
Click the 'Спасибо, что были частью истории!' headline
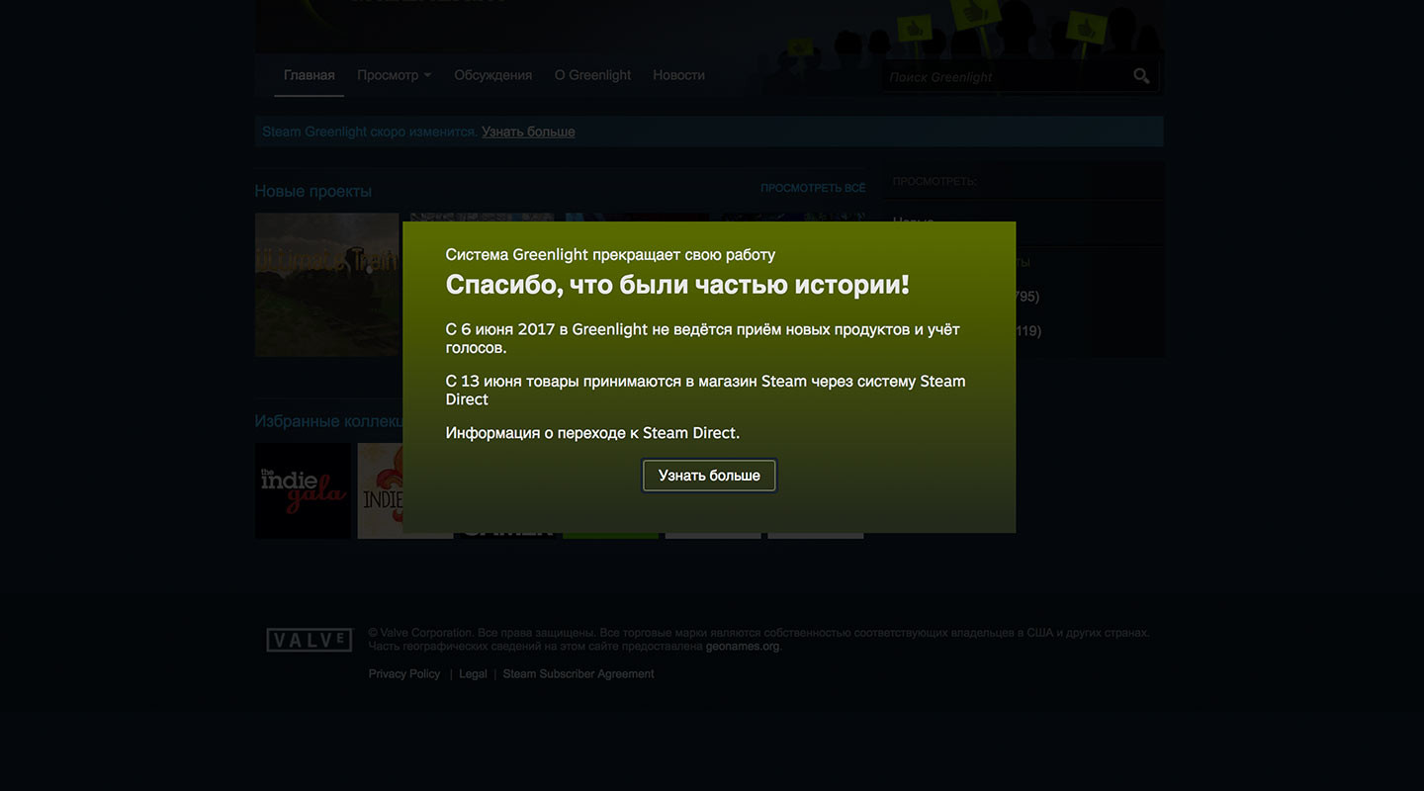(x=677, y=285)
